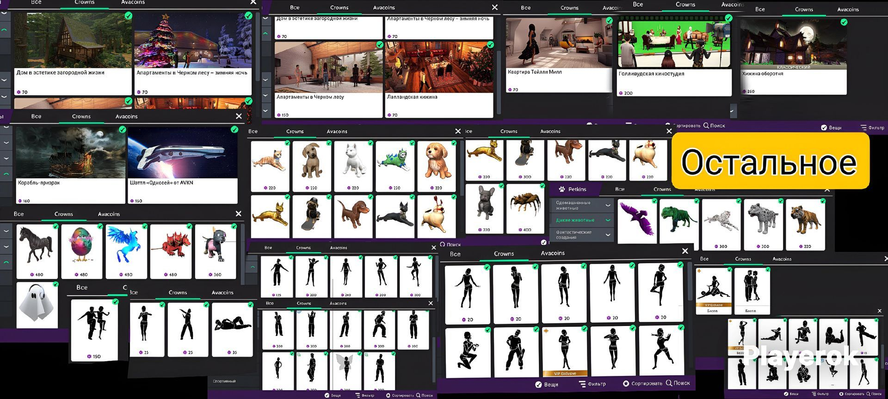Expand the Одомашненные животные category
This screenshot has width=888, height=399.
coord(608,205)
